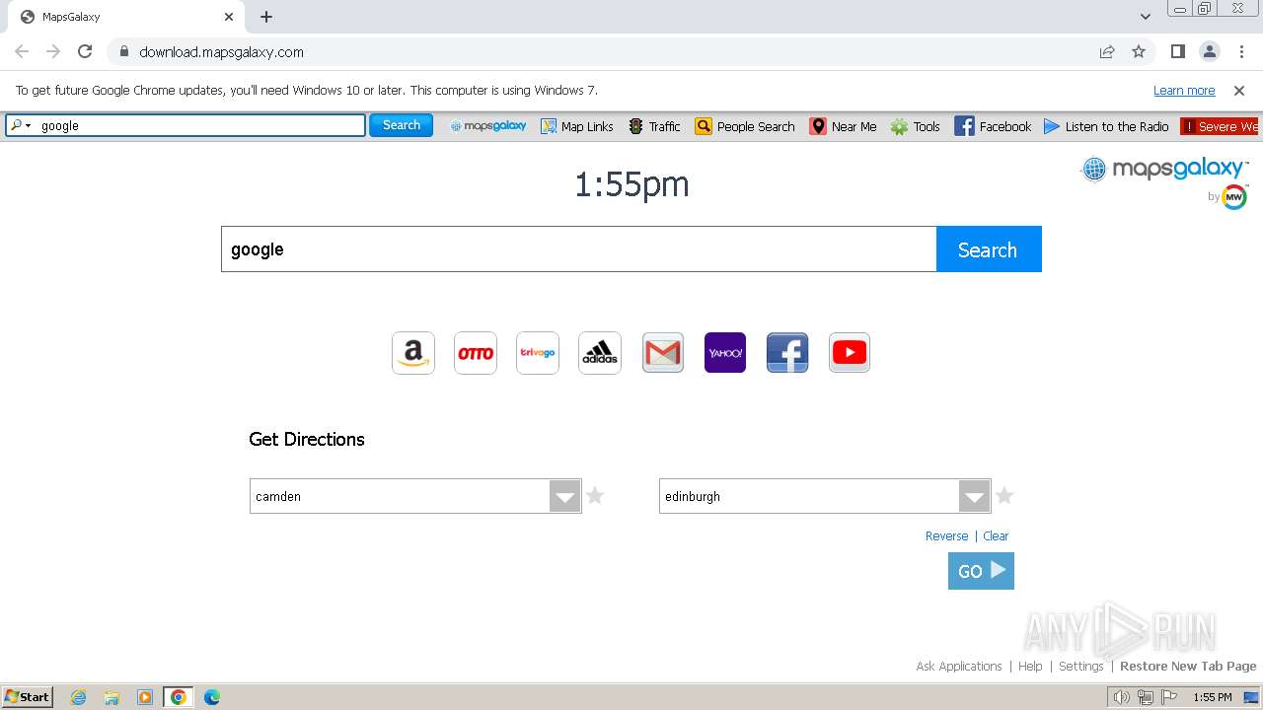Click the site lock icon
The height and width of the screenshot is (710, 1263).
click(x=123, y=51)
